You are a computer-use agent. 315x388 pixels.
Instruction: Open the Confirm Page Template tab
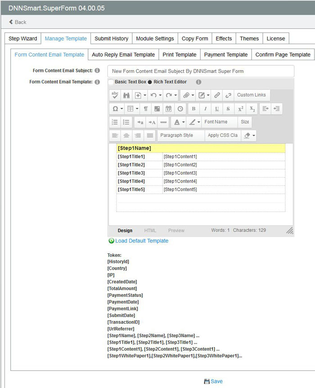283,55
